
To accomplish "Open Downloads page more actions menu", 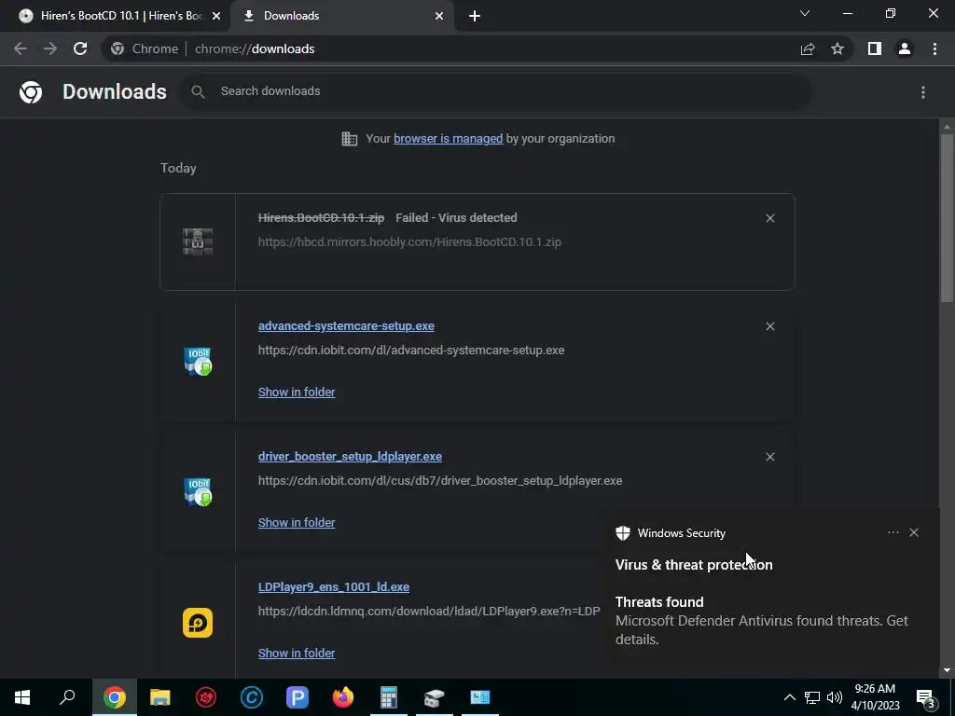I will 923,92.
